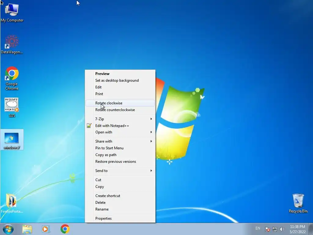Expand the 7-Zip submenu
Image resolution: width=313 pixels, height=235 pixels.
tap(120, 119)
